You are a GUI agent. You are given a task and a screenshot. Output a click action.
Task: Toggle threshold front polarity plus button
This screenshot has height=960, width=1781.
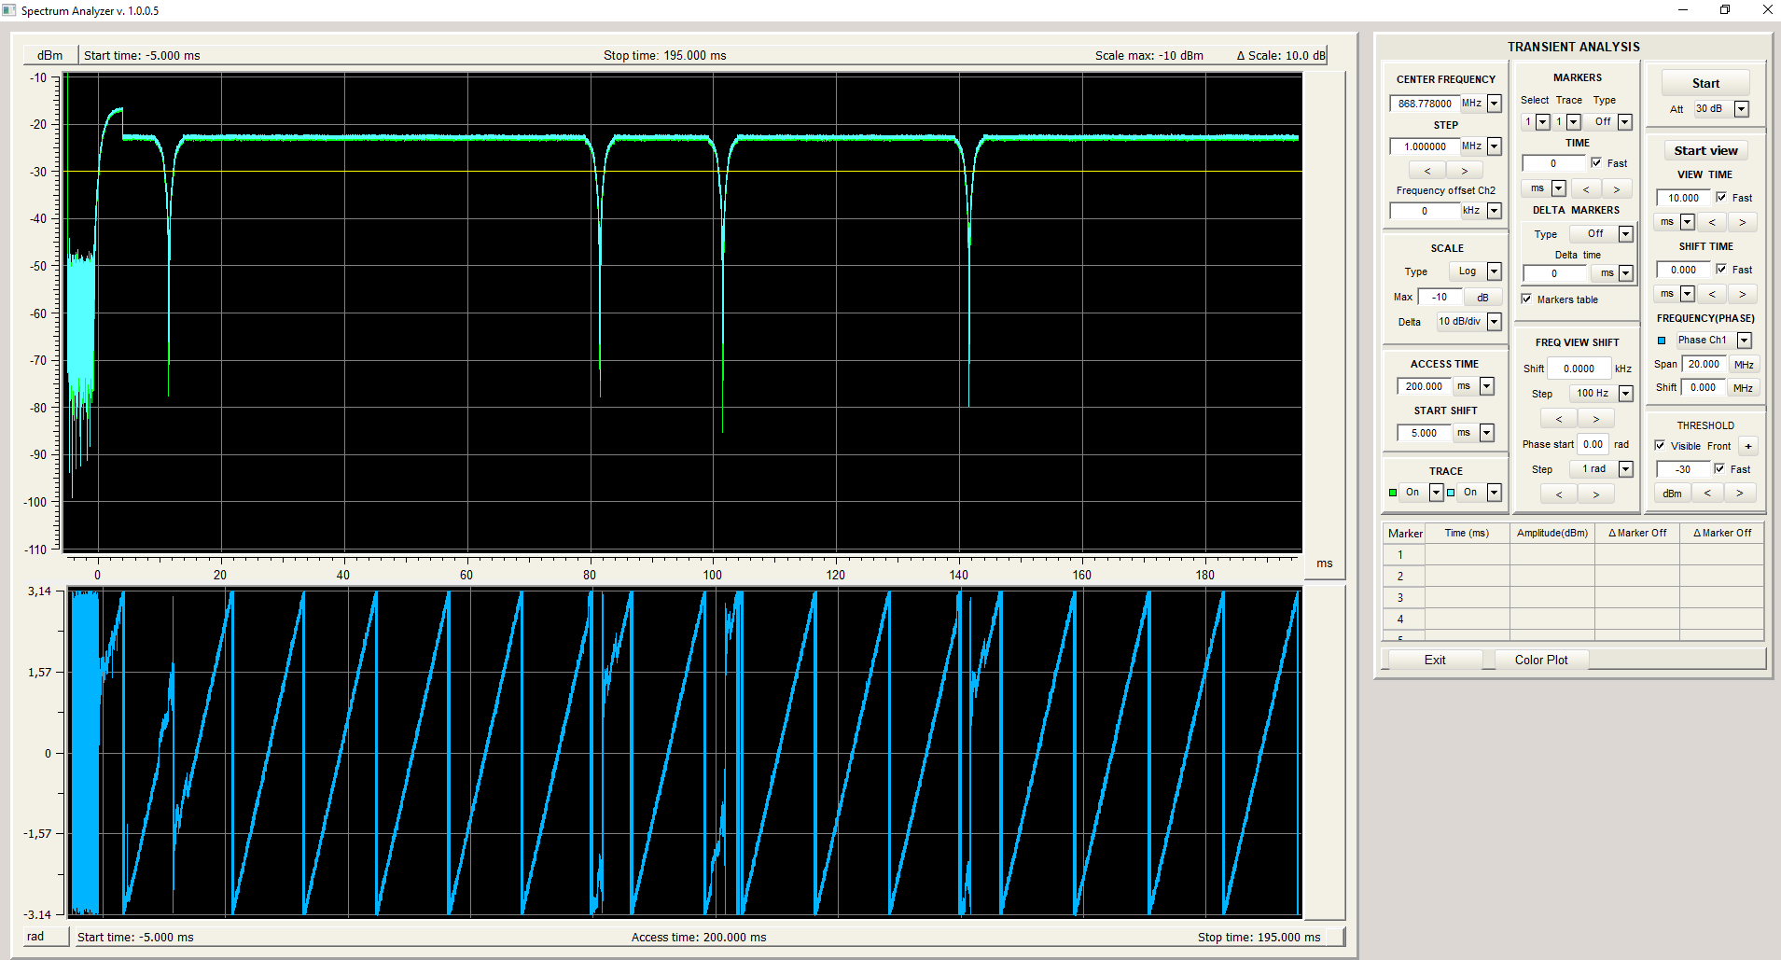[1748, 446]
